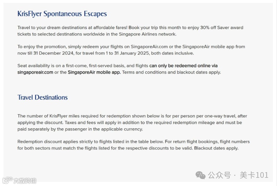
Task: Click the 大数跨境 watermark text
Action: 25,181
